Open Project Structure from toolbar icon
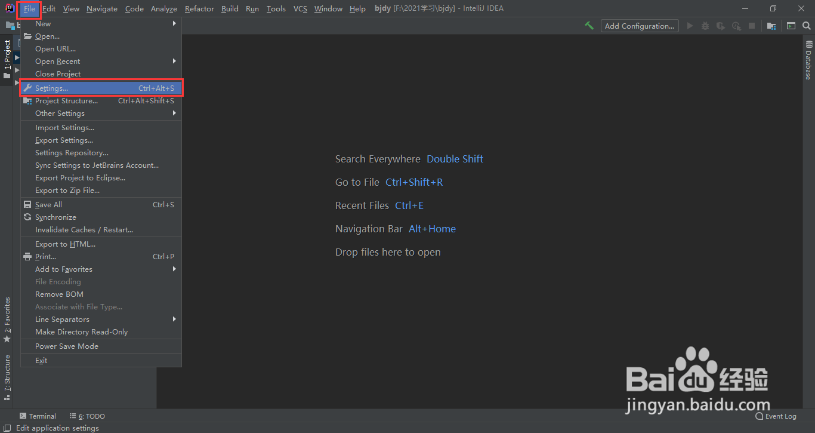Screen dimensions: 815x433 (x=771, y=26)
